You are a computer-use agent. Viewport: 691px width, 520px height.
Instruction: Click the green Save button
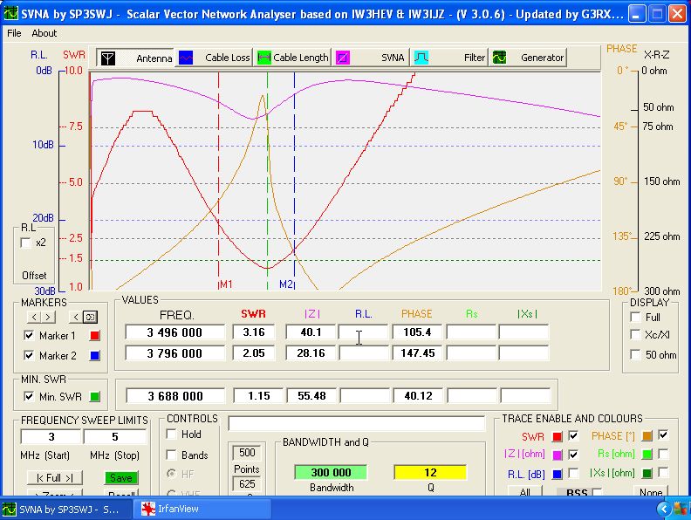pos(121,478)
